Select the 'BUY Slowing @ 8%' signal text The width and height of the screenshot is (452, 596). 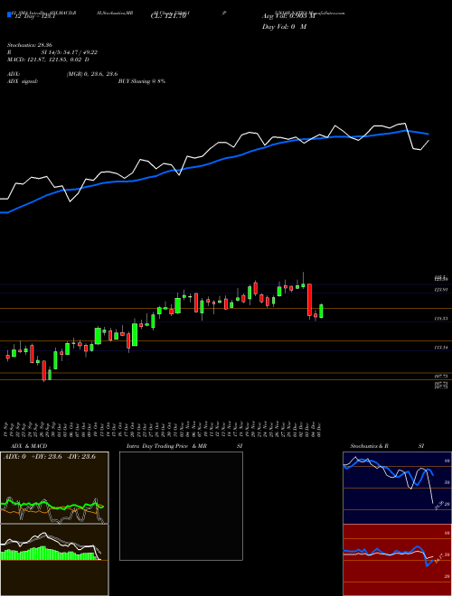click(142, 81)
